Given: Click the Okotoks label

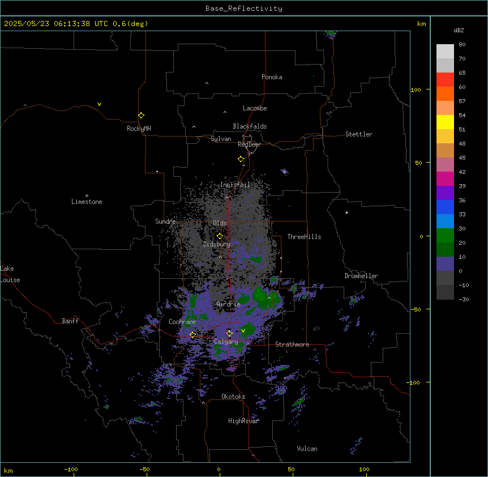Looking at the screenshot, I should point(233,397).
